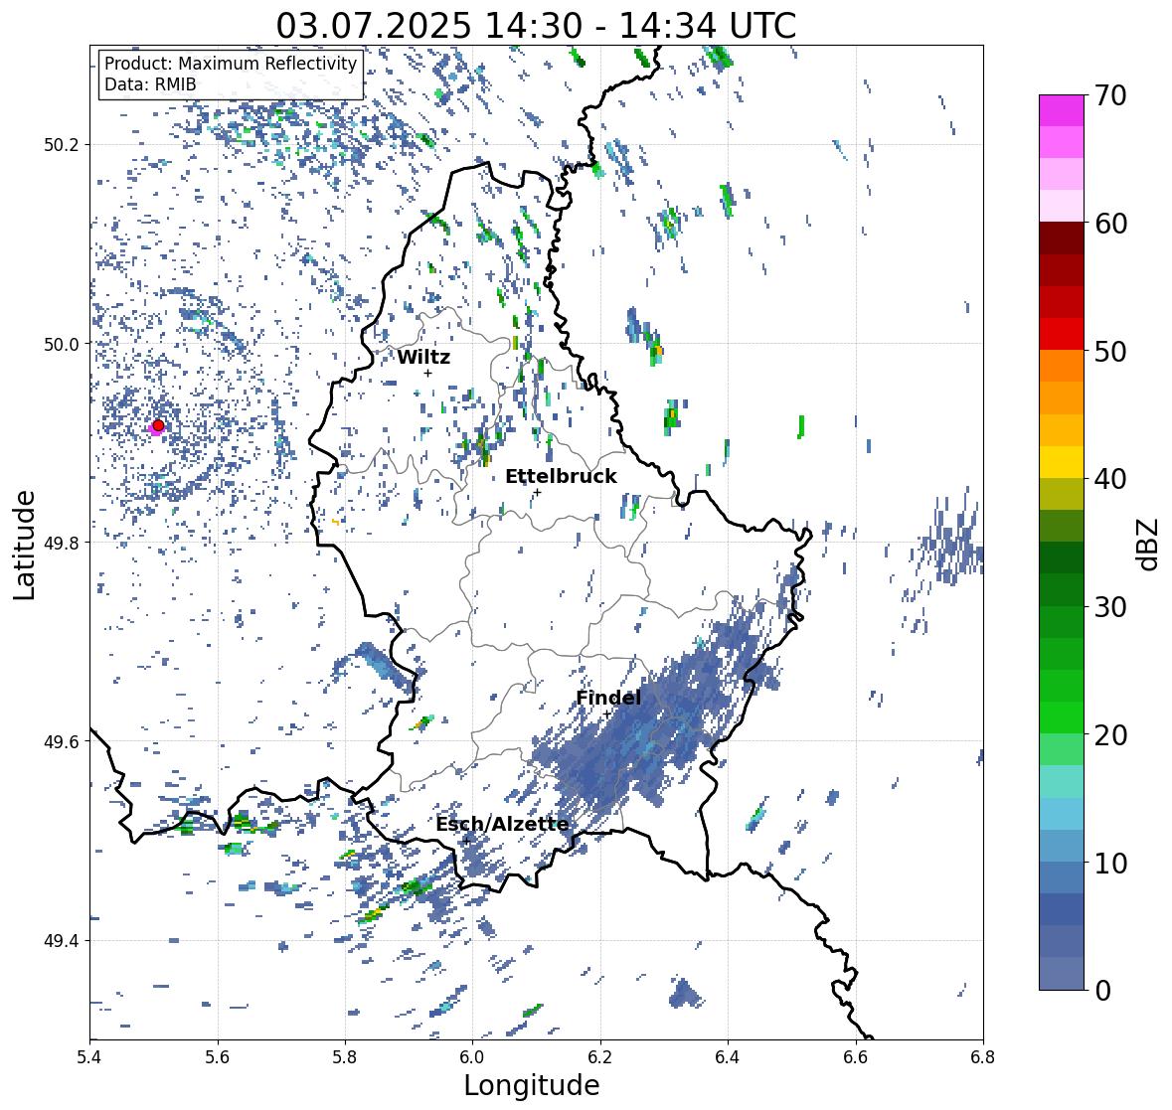Click the longitude tick label 6.2
The width and height of the screenshot is (1172, 1110).
coord(600,1056)
